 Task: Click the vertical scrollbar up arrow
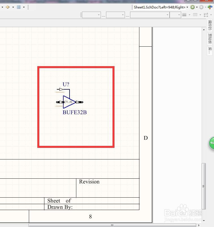point(204,30)
